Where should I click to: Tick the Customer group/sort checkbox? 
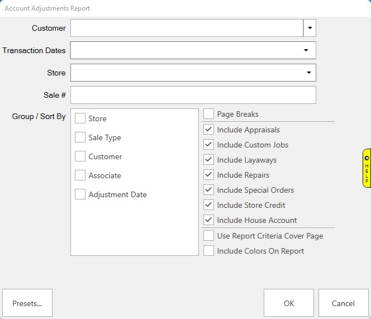[x=80, y=156]
